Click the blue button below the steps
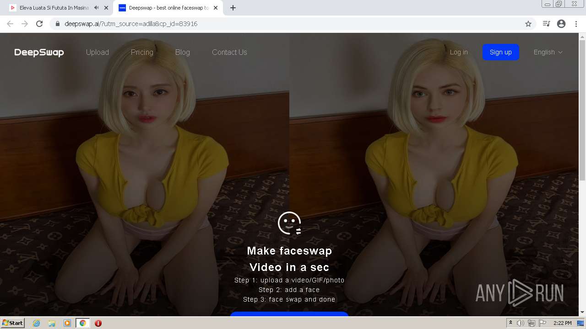 tap(289, 314)
